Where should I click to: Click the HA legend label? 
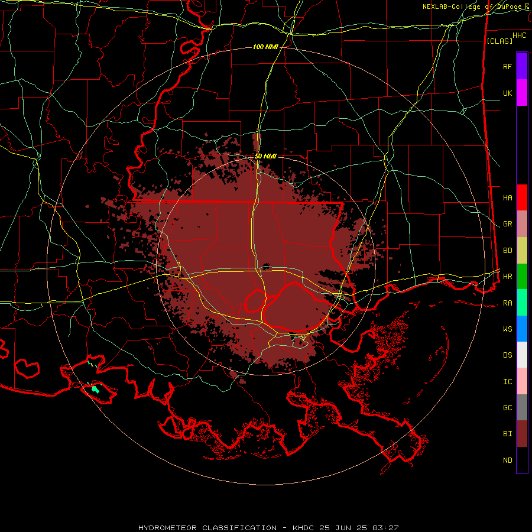[507, 198]
